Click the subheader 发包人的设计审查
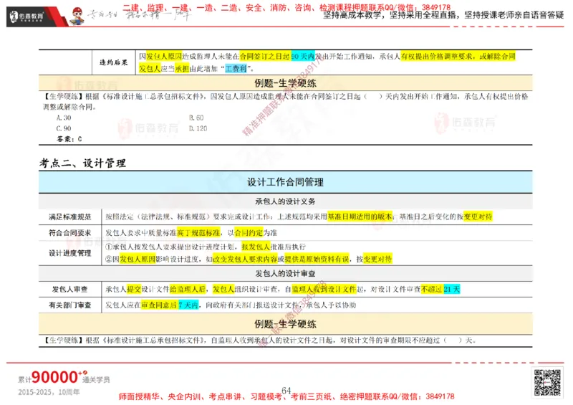The image size is (573, 405). [285, 273]
